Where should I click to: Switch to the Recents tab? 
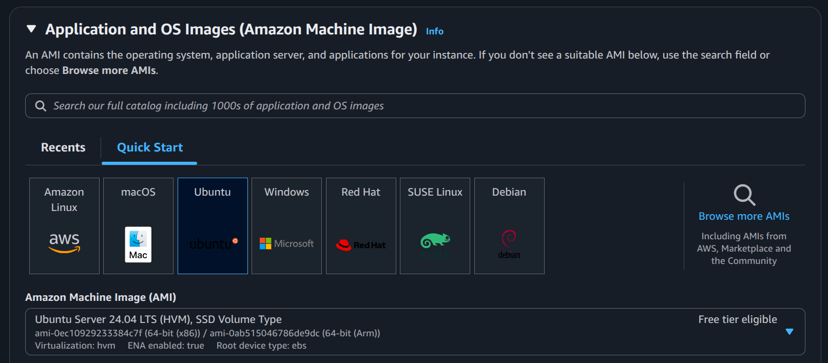63,148
